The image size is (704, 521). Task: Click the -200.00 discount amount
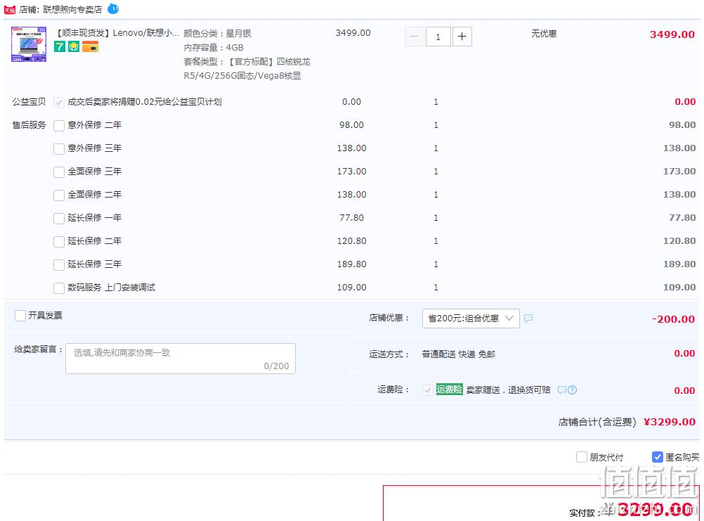(x=674, y=319)
